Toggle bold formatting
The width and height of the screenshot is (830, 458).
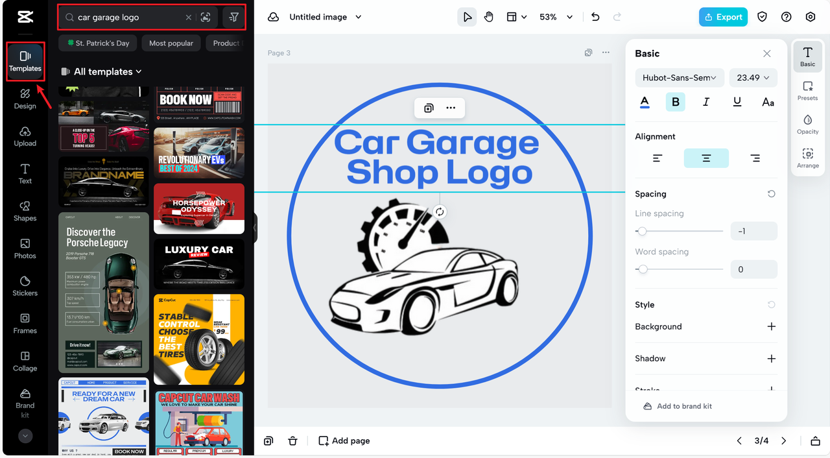[676, 102]
